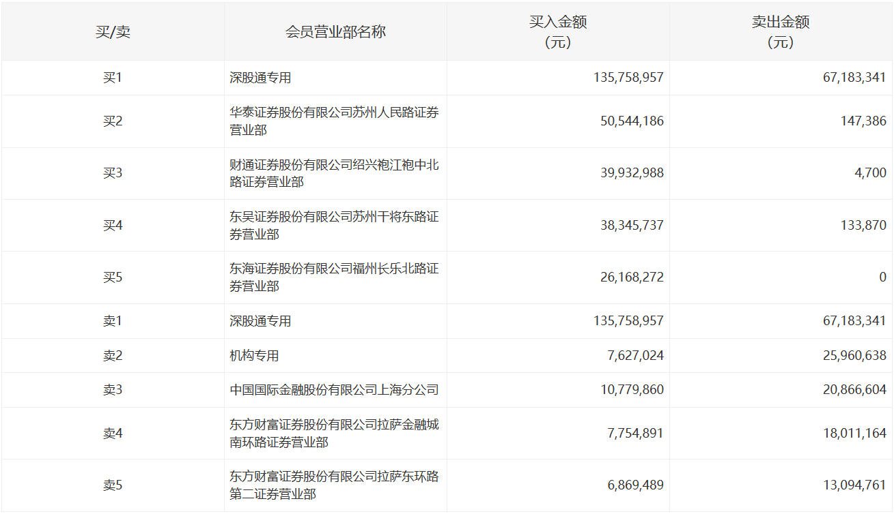Click sell amount 147,386
Viewport: 894px width, 514px height.
(864, 121)
